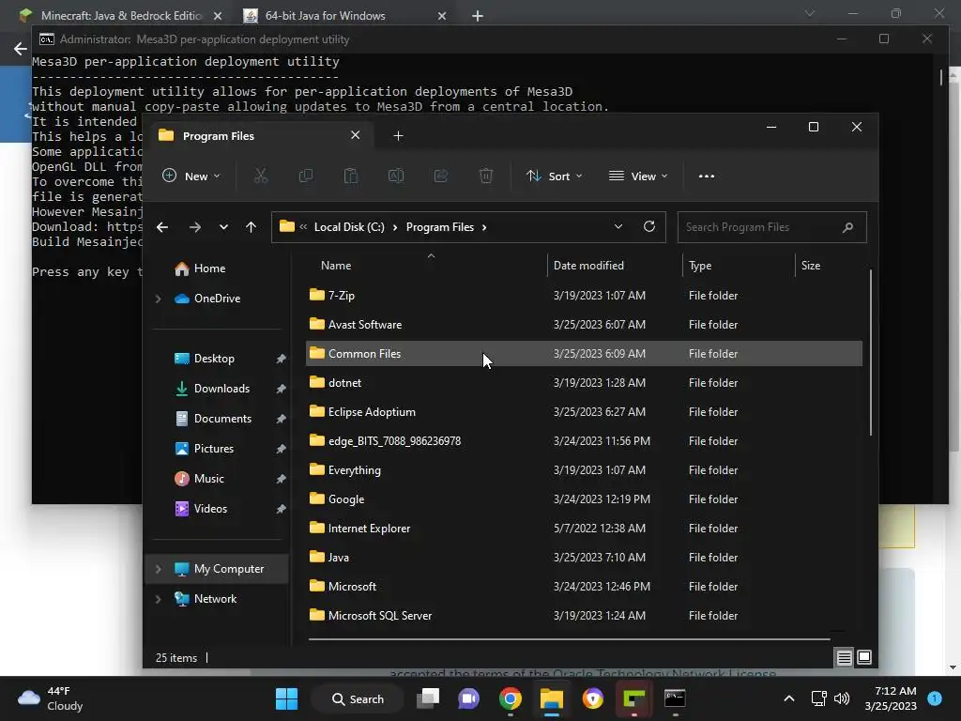Show hidden tray icons chevron
961x721 pixels.
[x=788, y=698]
